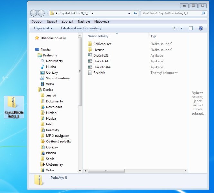Click navigation pane scroll up arrow

point(80,35)
